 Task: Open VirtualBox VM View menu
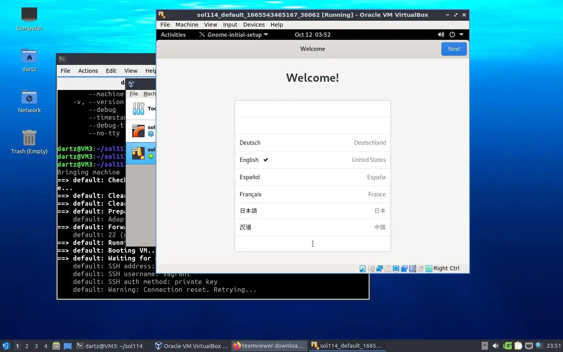tap(210, 25)
